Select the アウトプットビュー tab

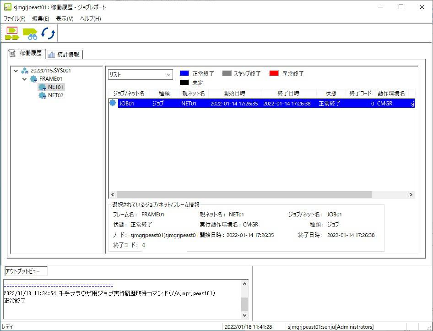tap(26, 271)
